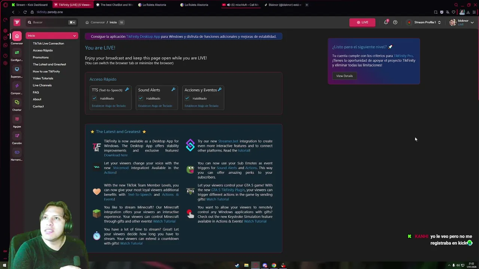Select FAQ menu item
Viewport: 479px width, 269px height.
point(36,92)
